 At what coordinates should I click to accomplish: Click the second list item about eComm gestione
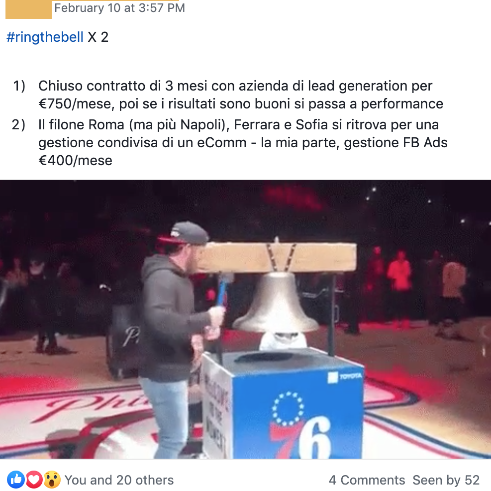230,142
